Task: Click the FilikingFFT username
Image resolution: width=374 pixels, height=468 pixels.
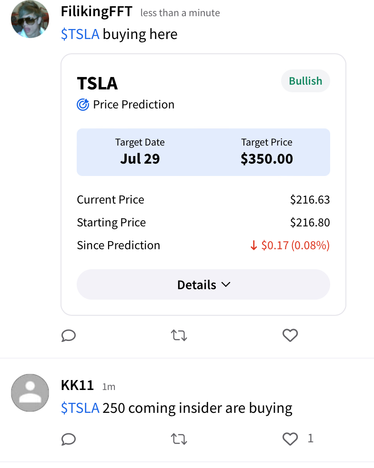Action: pos(97,12)
